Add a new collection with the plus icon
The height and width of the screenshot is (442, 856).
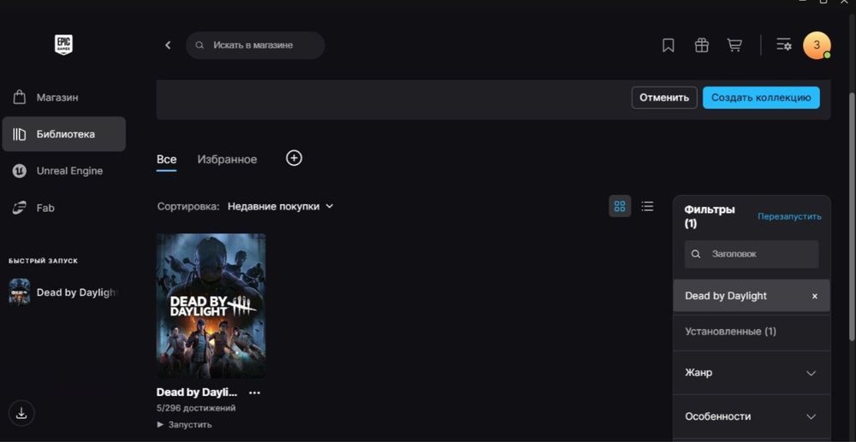294,158
